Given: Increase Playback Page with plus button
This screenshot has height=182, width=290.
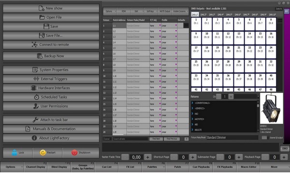Looking at the screenshot, I should coord(284,157).
